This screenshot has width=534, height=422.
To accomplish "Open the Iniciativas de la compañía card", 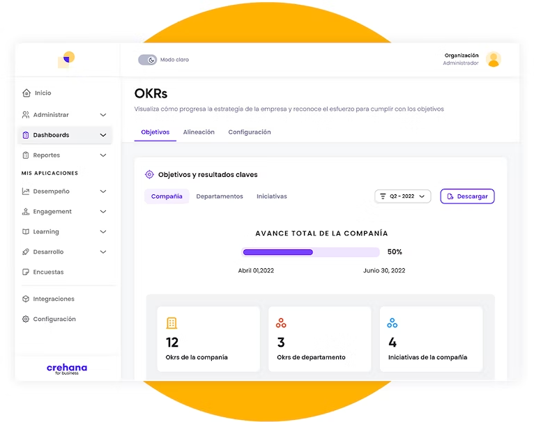I will [x=431, y=338].
